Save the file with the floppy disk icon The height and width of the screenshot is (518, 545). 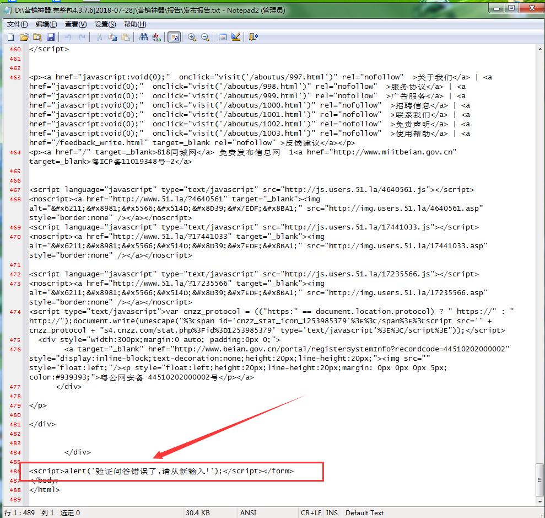pos(50,37)
